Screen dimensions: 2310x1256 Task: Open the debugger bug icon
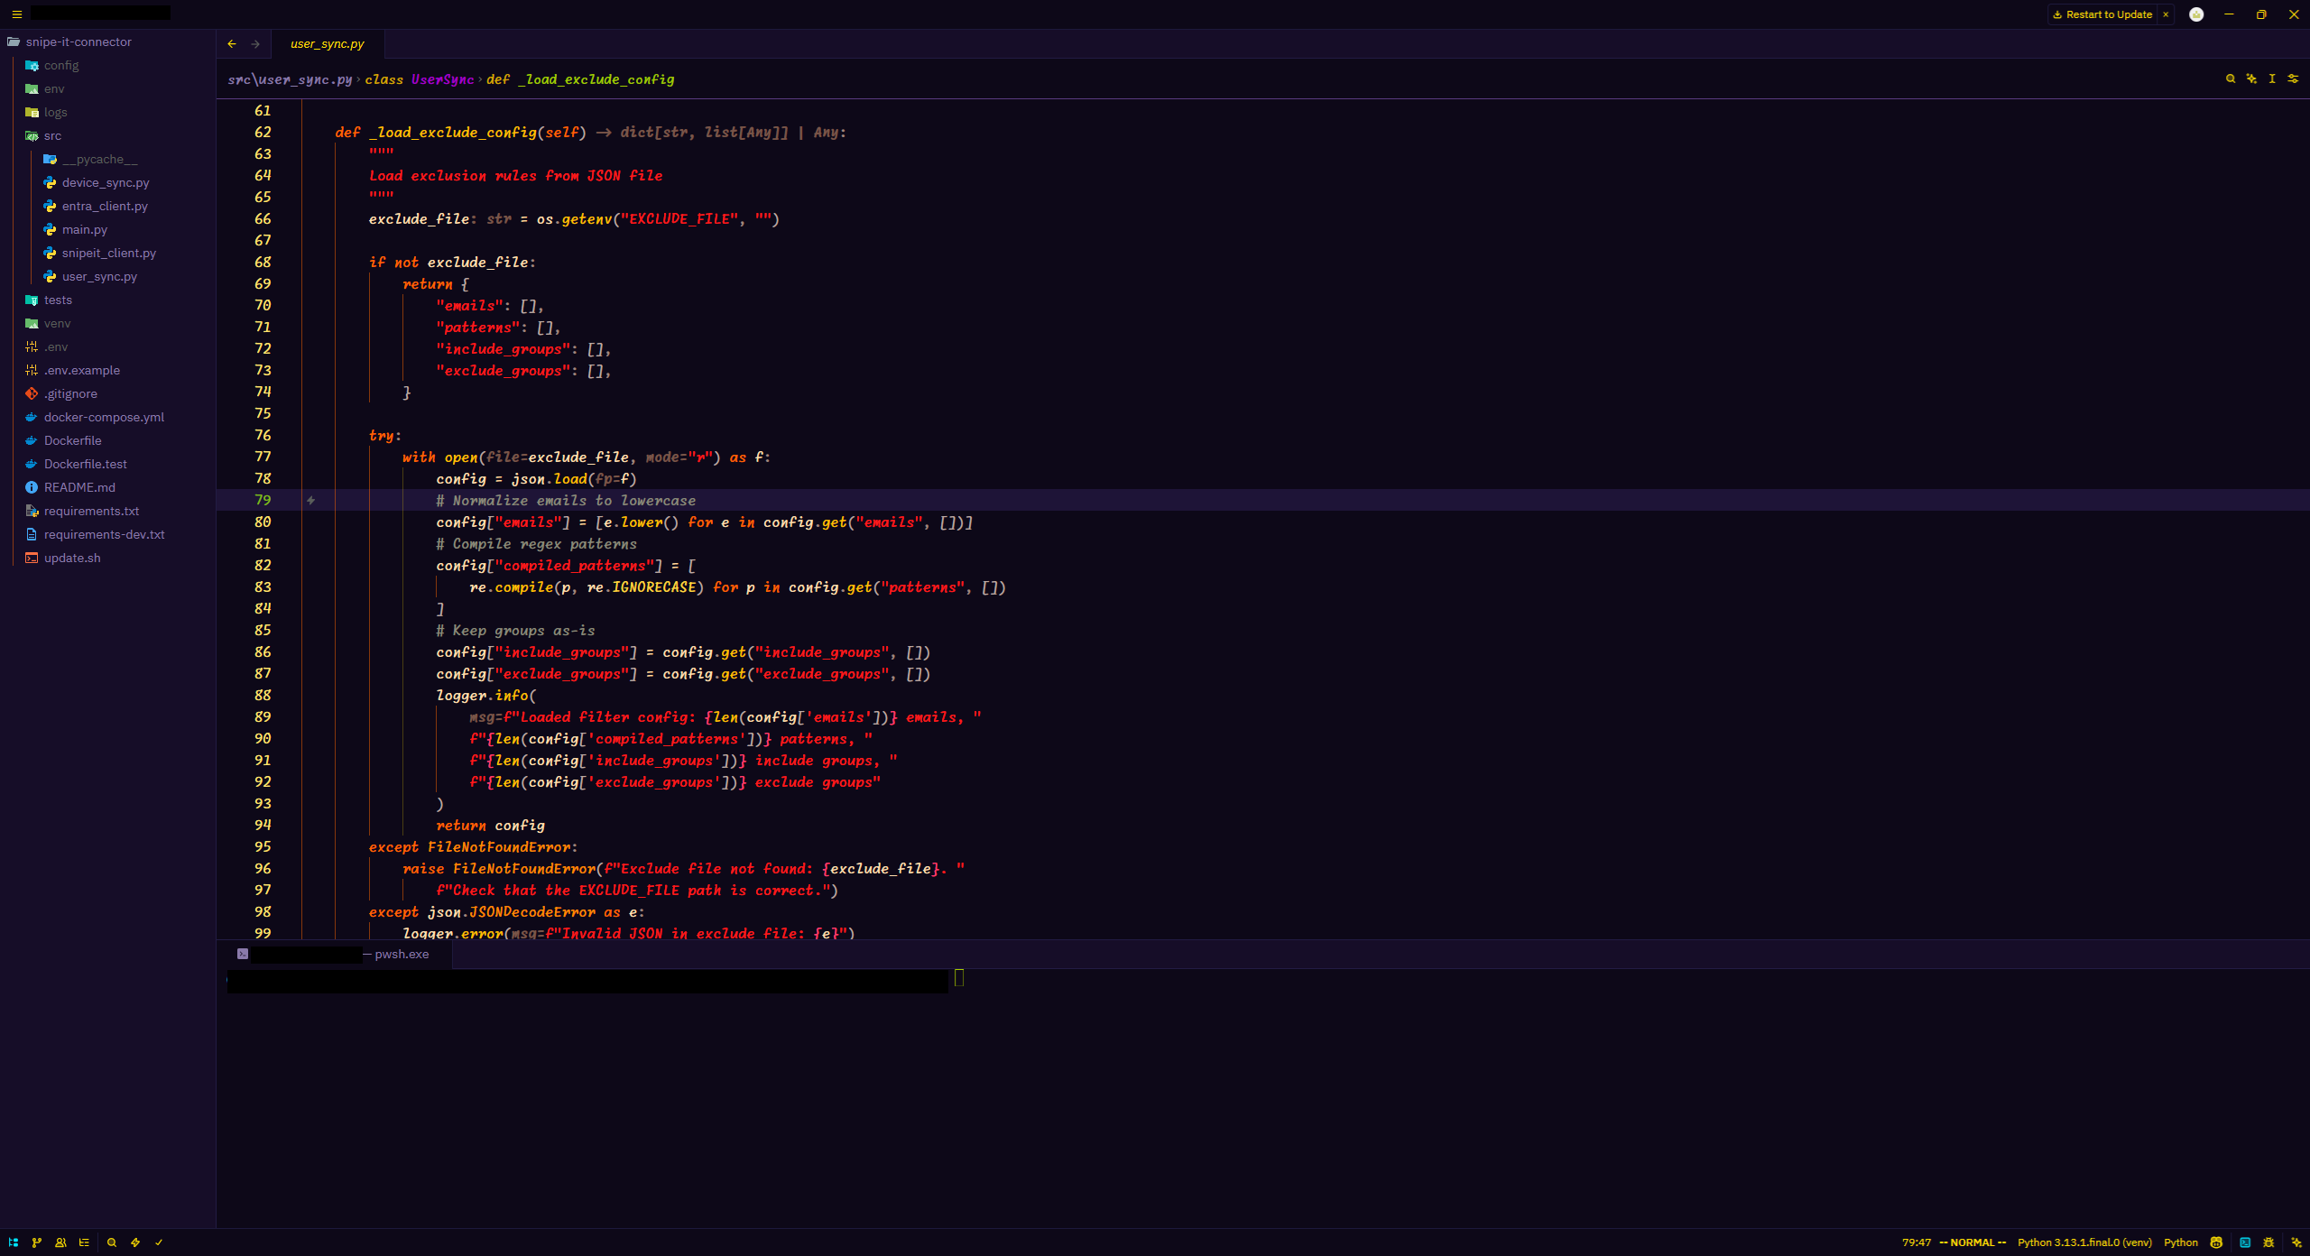2268,1242
